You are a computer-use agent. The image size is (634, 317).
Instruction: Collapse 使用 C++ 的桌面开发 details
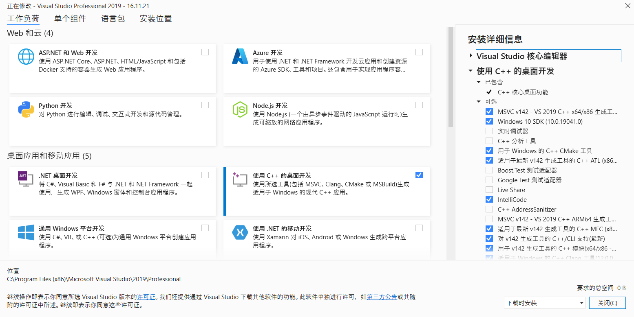471,71
